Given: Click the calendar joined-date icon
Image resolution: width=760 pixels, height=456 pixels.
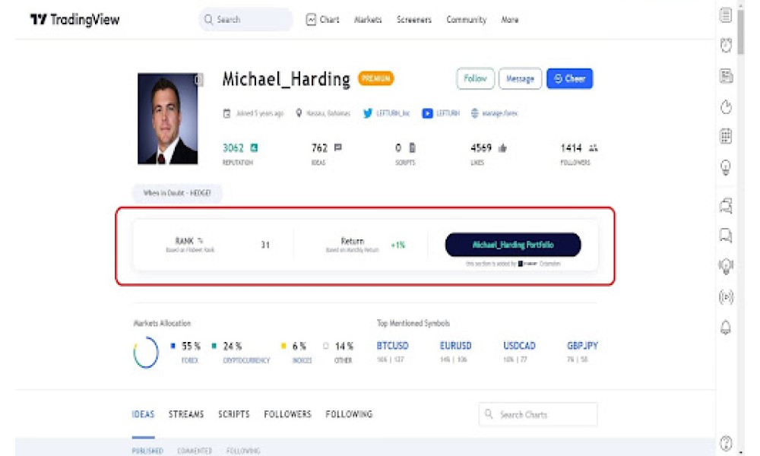Looking at the screenshot, I should tap(226, 113).
